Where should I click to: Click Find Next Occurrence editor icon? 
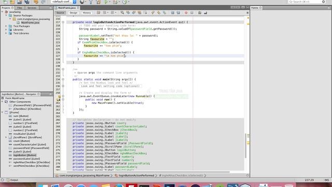(x=134, y=12)
